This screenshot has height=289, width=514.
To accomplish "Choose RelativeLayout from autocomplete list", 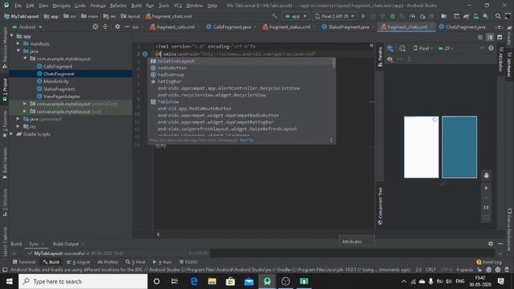I will point(241,61).
